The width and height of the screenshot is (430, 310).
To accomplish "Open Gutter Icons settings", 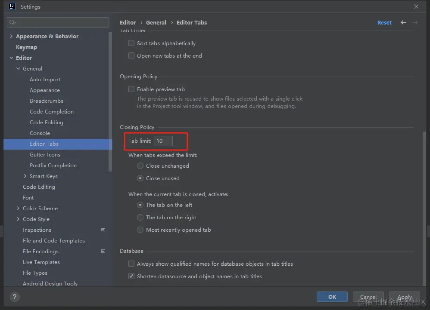I will [x=45, y=155].
